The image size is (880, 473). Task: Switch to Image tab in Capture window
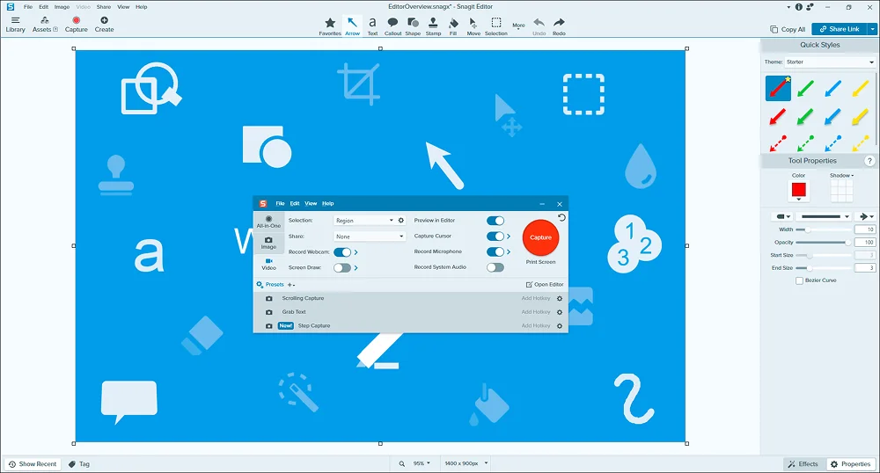point(268,243)
